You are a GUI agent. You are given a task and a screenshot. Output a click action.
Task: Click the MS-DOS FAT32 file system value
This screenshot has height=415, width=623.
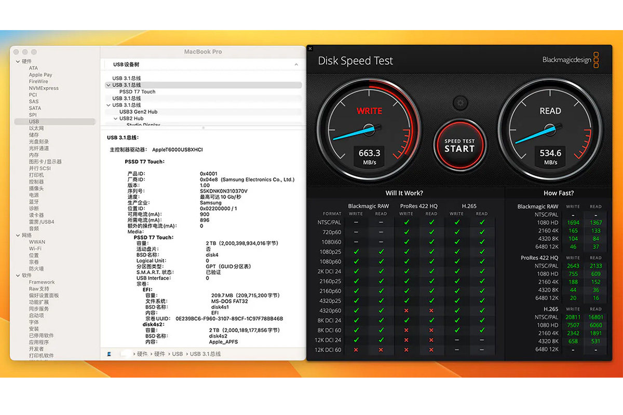pos(230,301)
